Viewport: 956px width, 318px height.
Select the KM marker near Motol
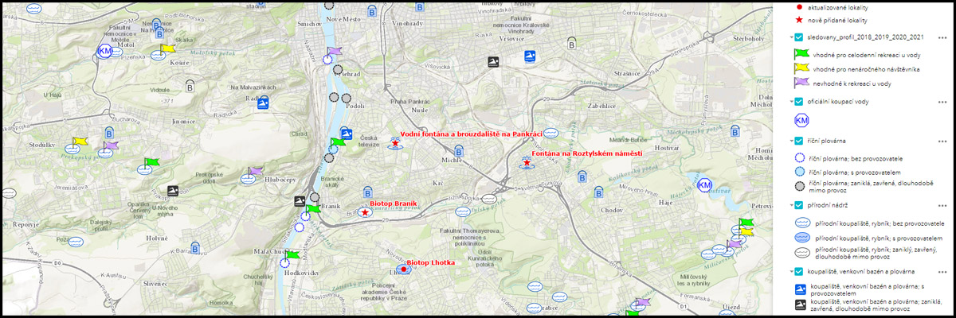click(x=104, y=52)
